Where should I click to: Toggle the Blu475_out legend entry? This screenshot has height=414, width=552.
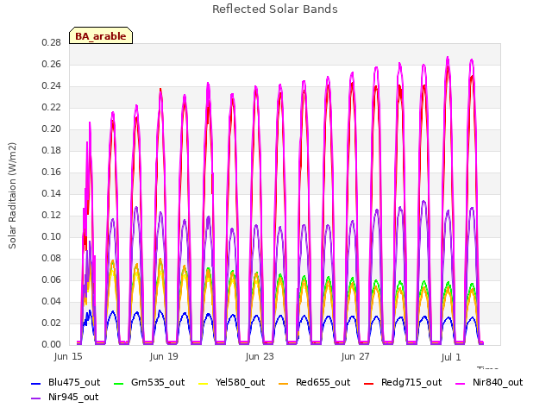(66, 382)
